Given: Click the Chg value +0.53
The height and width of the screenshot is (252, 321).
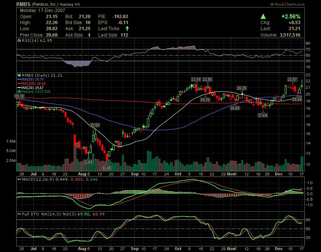Looking at the screenshot, I should (x=295, y=23).
